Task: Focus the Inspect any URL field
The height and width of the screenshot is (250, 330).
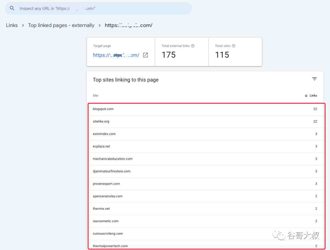Action: pyautogui.click(x=98, y=9)
